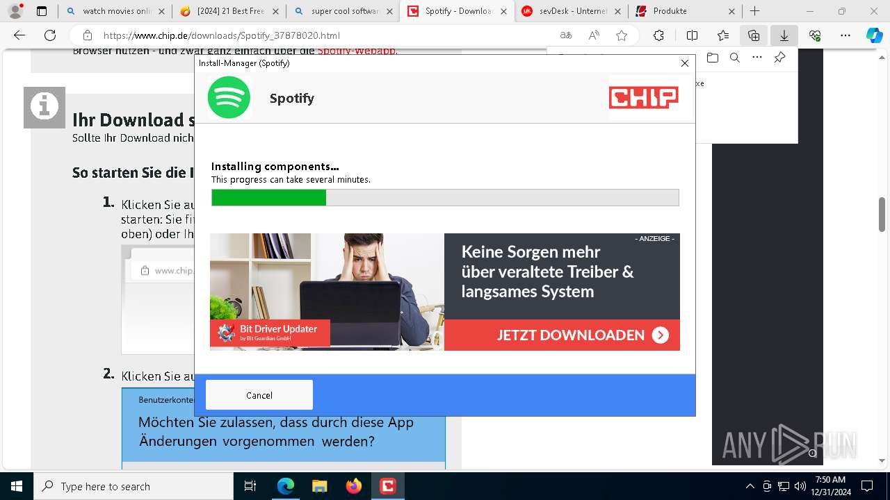Open Microsoft Edge from the taskbar
The height and width of the screenshot is (500, 890).
coord(286,486)
